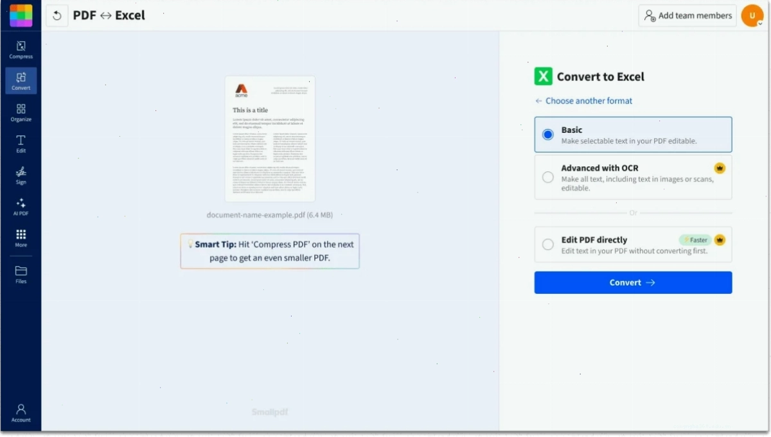Image resolution: width=771 pixels, height=437 pixels.
Task: Open the Organize tool
Action: pos(21,112)
